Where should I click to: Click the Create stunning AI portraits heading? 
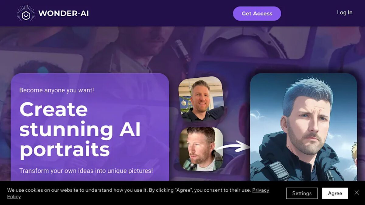[x=80, y=130]
